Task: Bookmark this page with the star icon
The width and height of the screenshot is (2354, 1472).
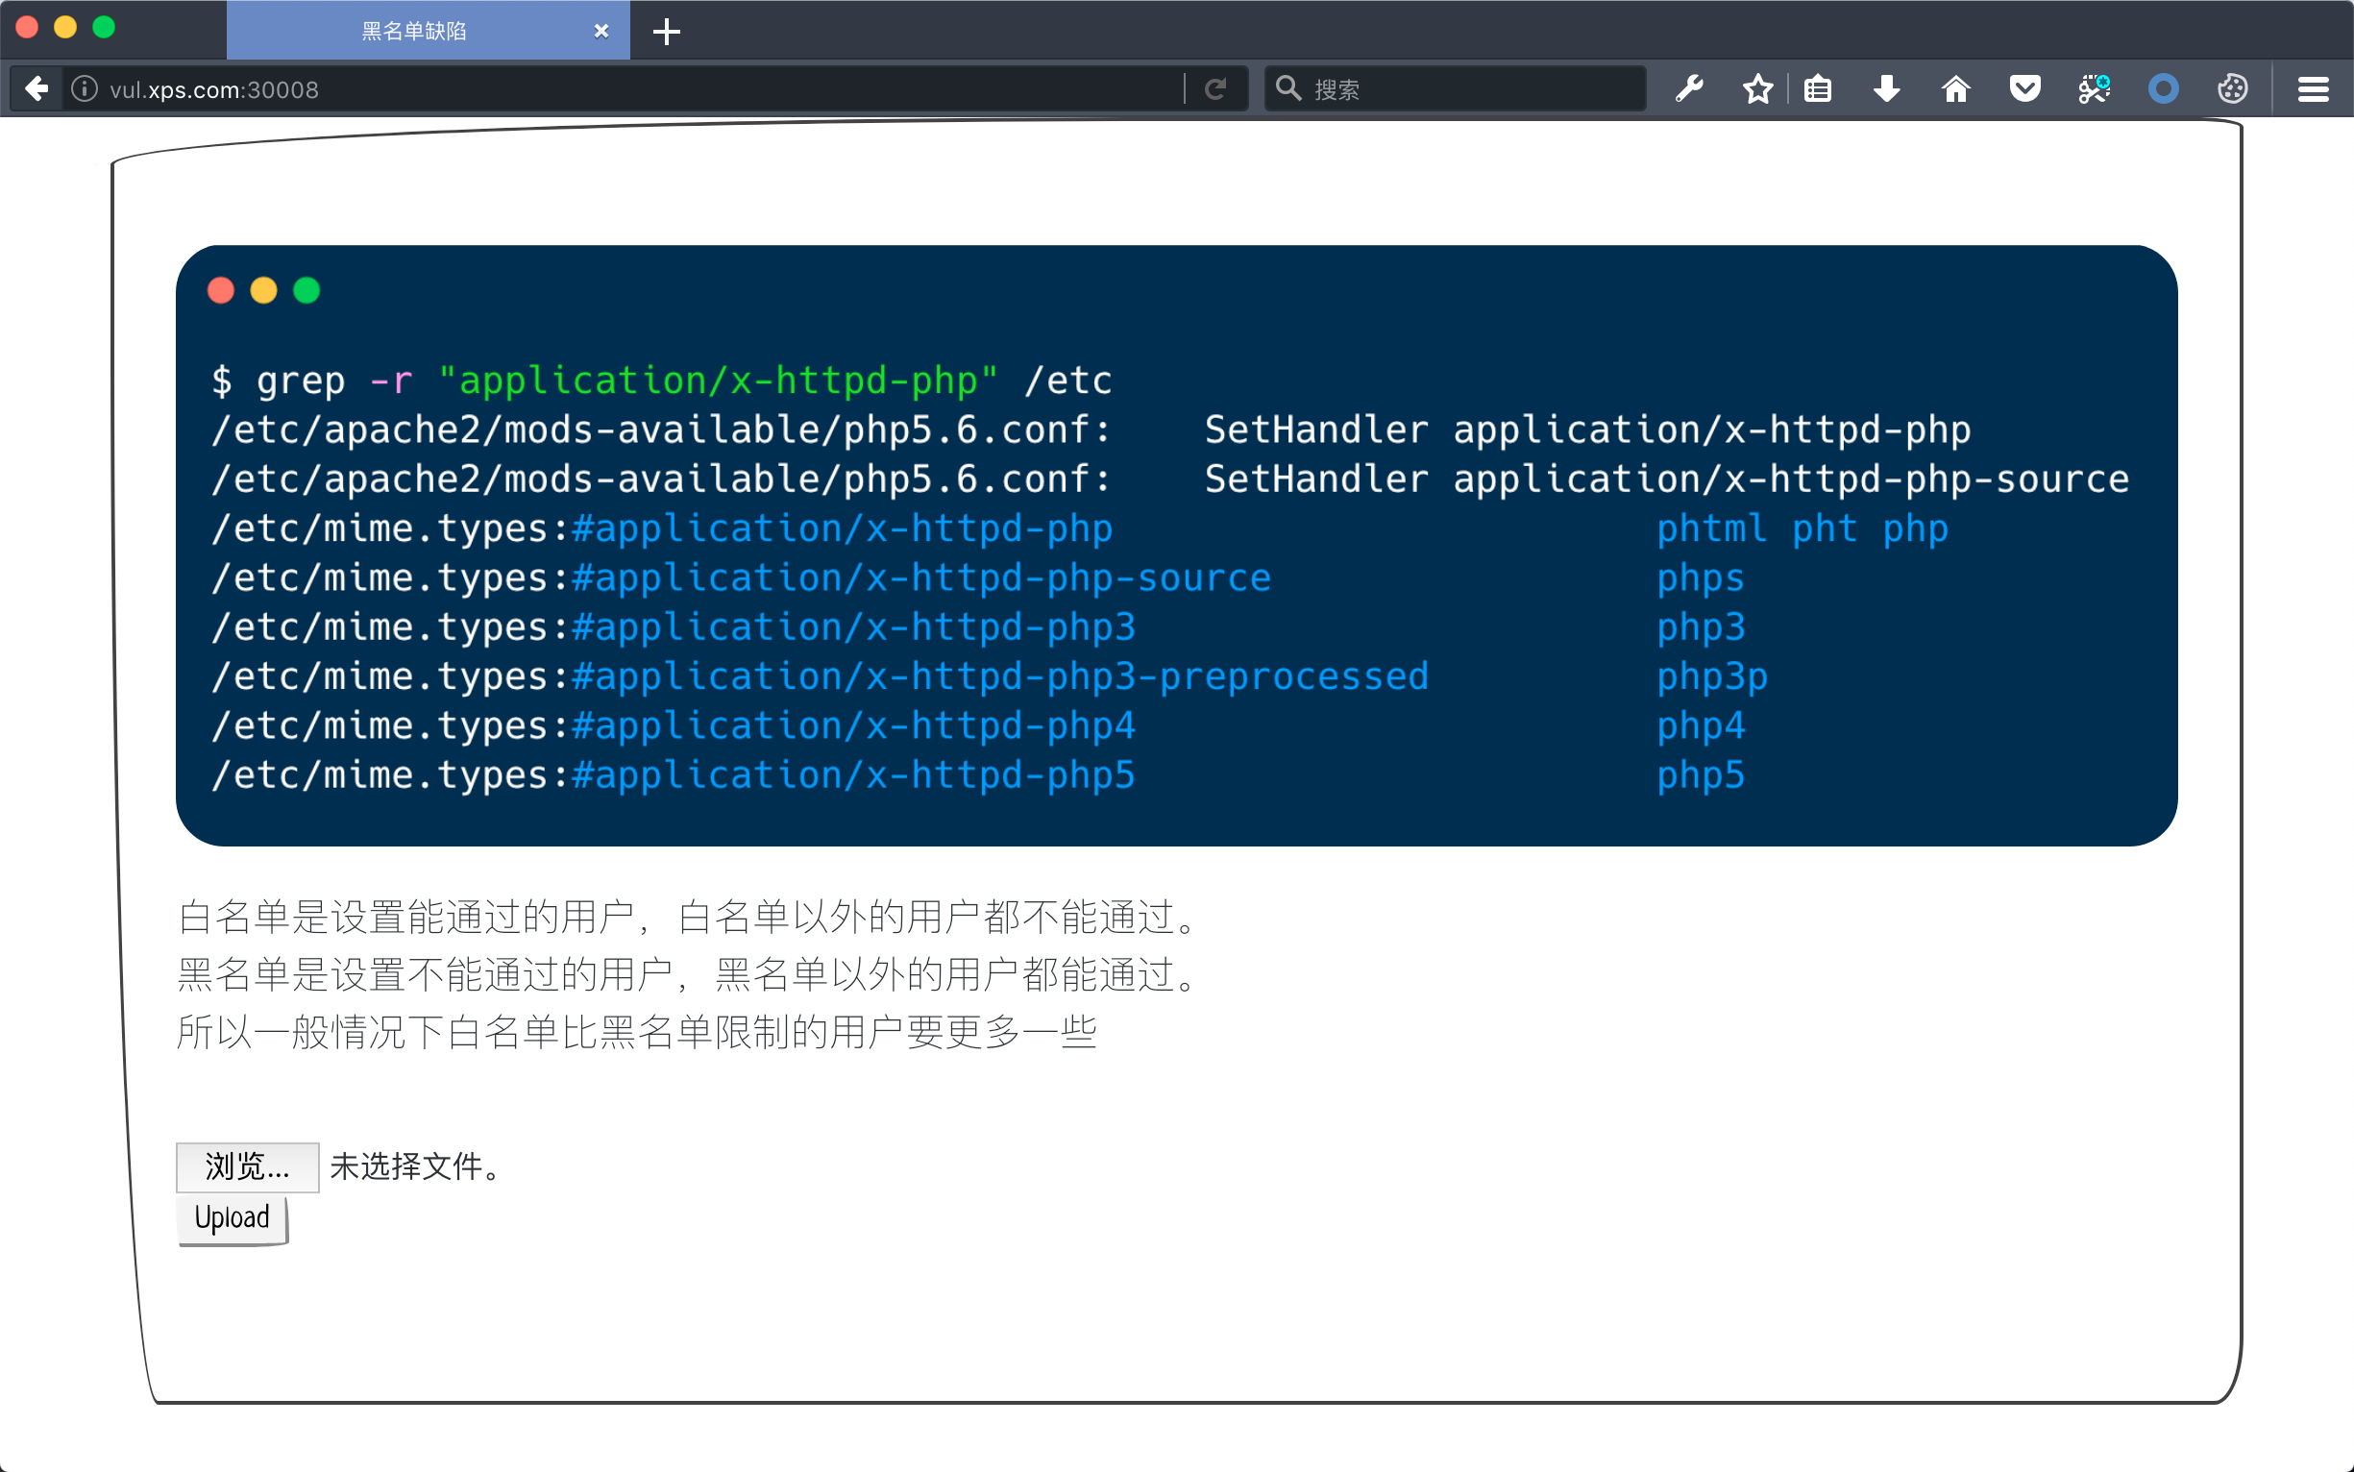Action: 1757,88
